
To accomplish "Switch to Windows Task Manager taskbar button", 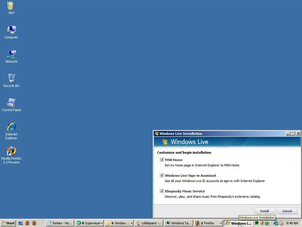I will coord(179,223).
